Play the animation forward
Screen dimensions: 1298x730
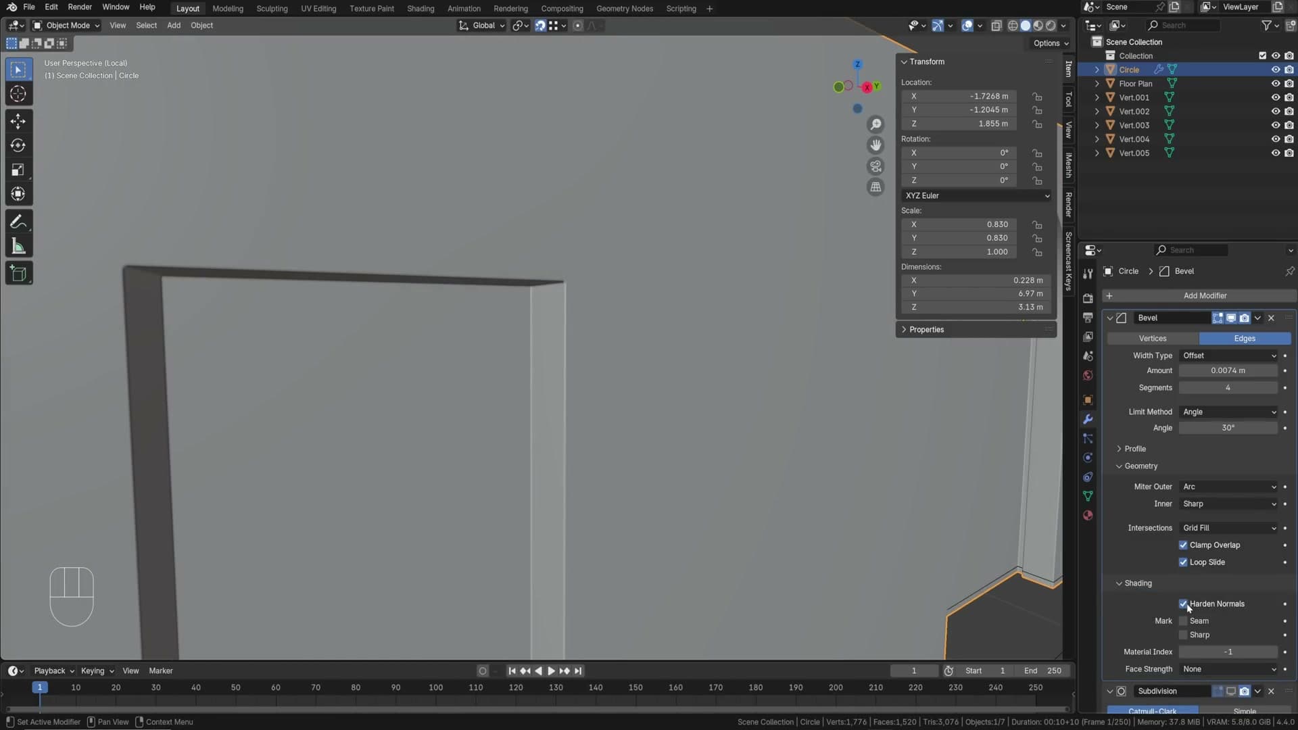tap(551, 671)
